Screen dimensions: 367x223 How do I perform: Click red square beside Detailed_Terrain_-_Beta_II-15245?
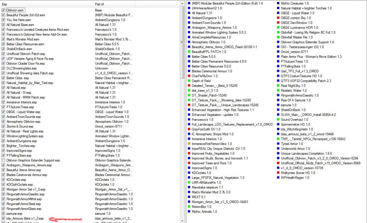pyautogui.click(x=189, y=86)
